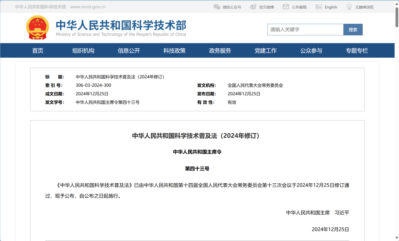
Task: Click 中华人民共和国主席令第四十三号 document number
Action: [108, 102]
